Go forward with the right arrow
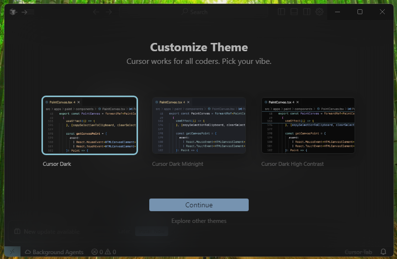Screen dimensions: 397x259 (x=109, y=12)
